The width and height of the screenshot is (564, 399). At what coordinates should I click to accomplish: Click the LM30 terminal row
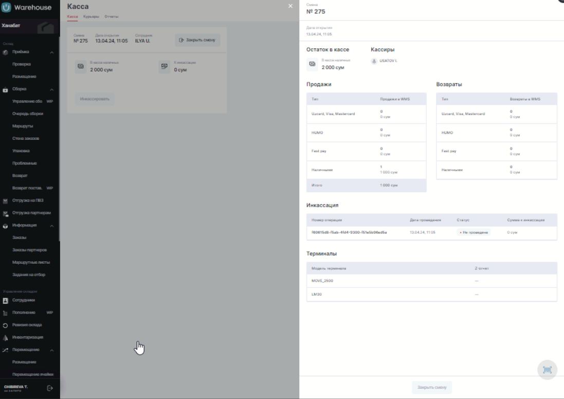[x=432, y=294]
